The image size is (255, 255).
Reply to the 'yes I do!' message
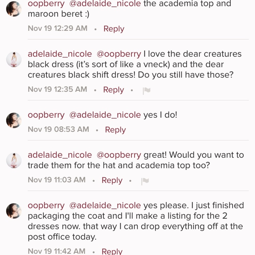coord(115,130)
